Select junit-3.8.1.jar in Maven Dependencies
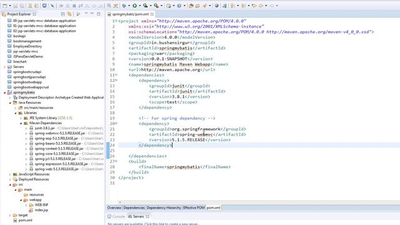Viewport: 400px width, 225px height. tap(45, 128)
